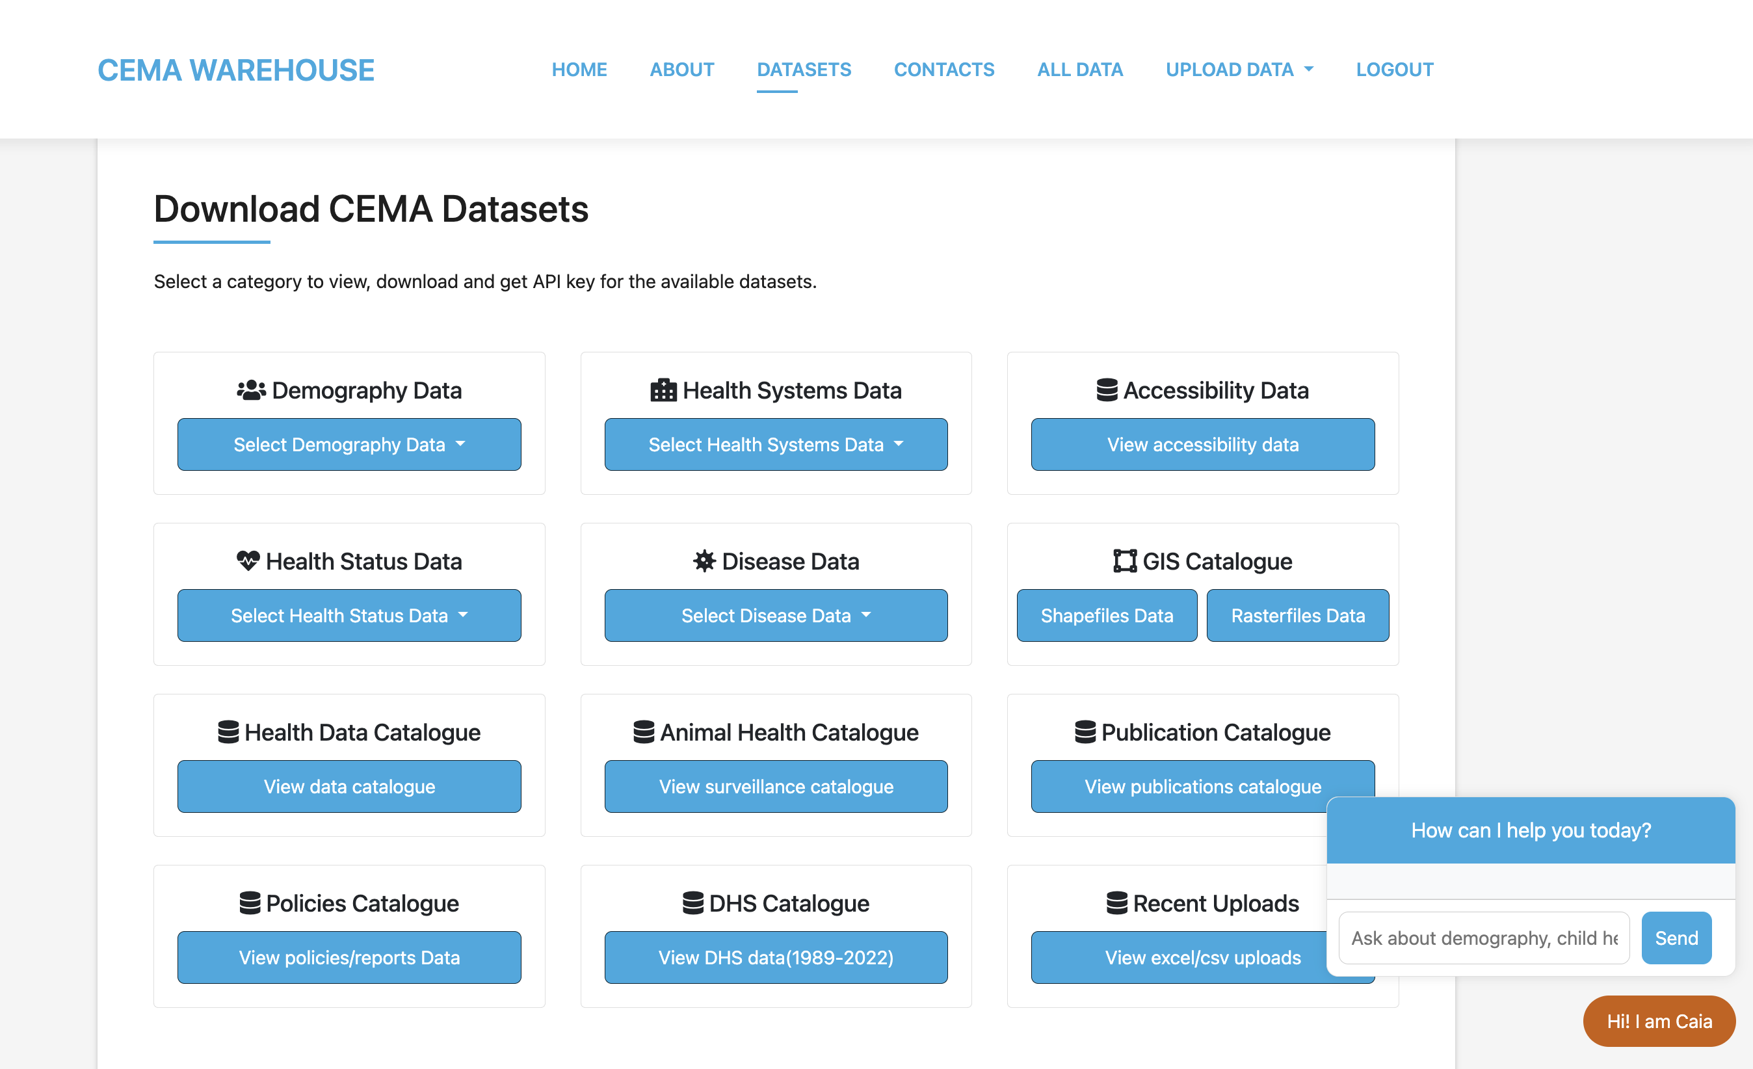This screenshot has height=1069, width=1753.
Task: Open the Select Health Systems Data dropdown
Action: 776,445
